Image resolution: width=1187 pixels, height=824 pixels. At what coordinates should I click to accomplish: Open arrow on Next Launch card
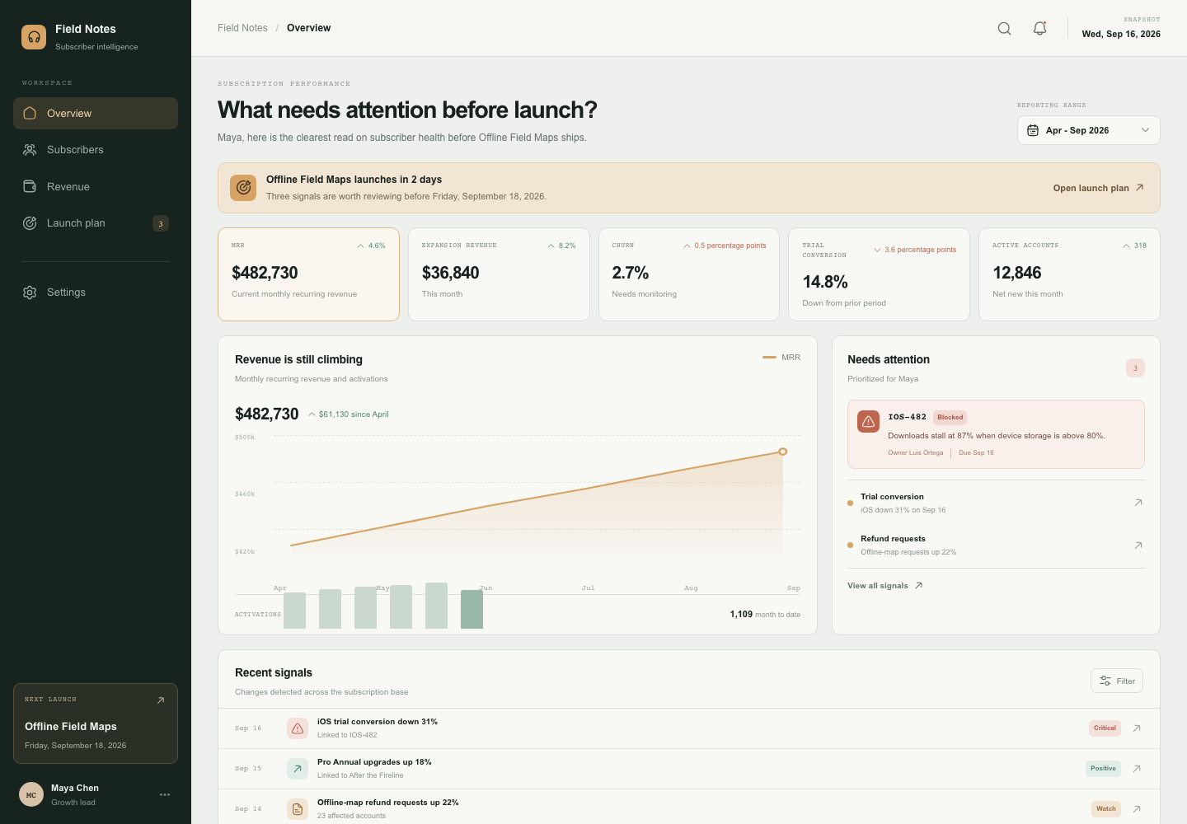161,700
